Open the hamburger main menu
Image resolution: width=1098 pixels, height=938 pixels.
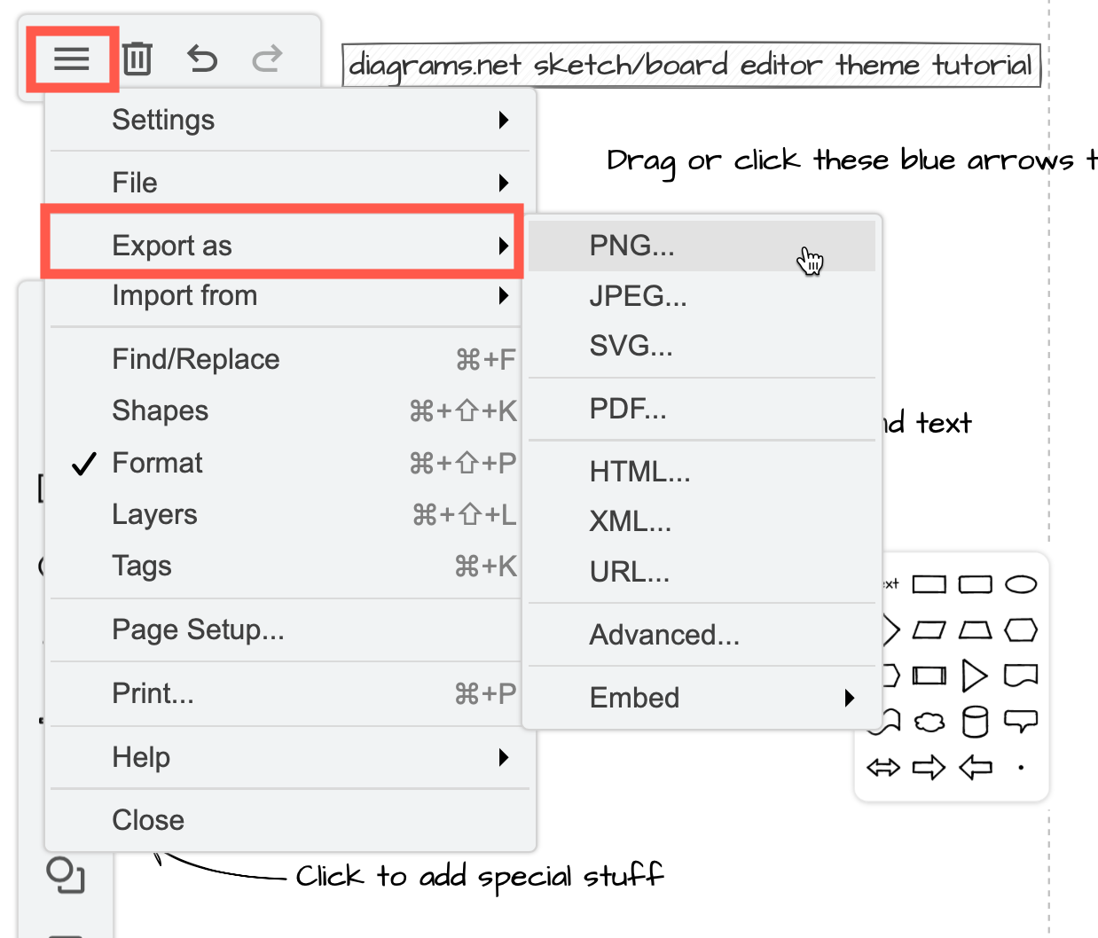(72, 59)
